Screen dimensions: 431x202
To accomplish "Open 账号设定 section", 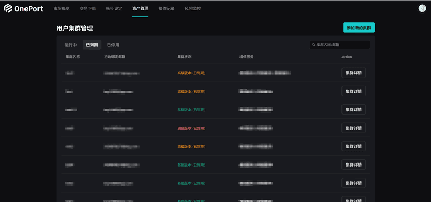I will tap(114, 8).
